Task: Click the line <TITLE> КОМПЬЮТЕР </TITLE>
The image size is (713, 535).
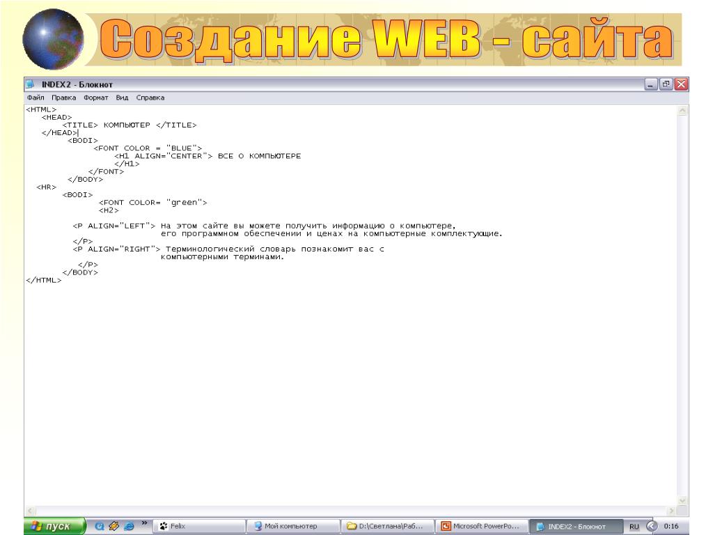Action: (x=130, y=125)
